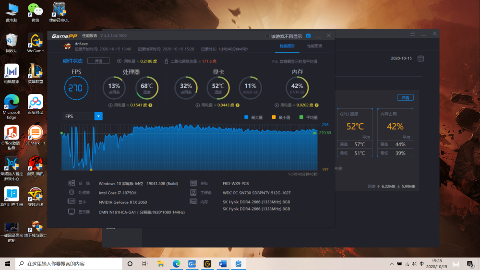Toggle 最小值 orange legend swatch
The image size is (480, 270).
(274, 117)
